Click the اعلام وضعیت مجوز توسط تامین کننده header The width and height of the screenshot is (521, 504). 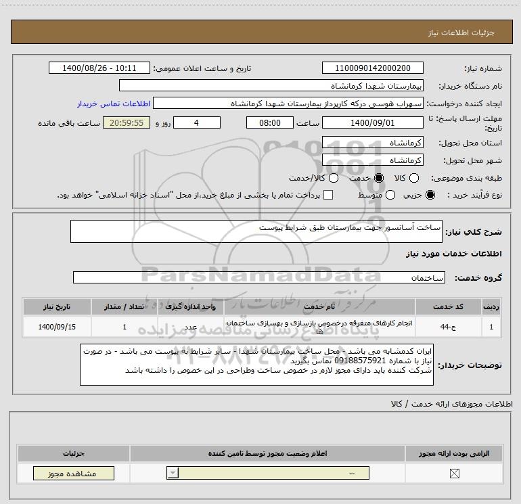(x=267, y=453)
